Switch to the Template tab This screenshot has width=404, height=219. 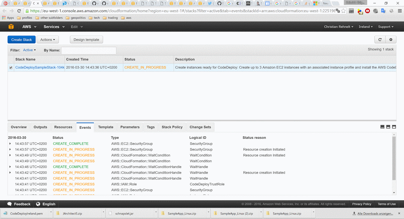pyautogui.click(x=106, y=127)
